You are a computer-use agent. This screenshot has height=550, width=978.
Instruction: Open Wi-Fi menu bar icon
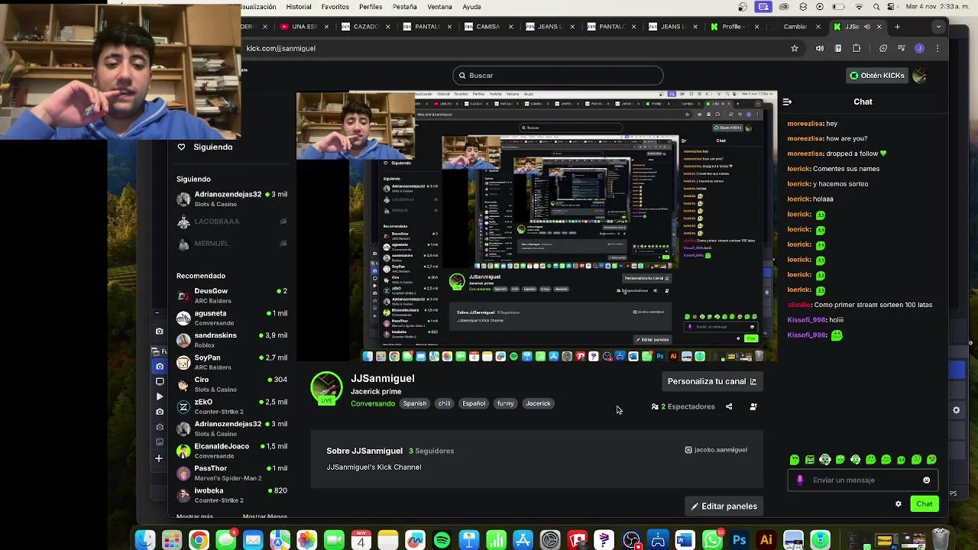(859, 7)
